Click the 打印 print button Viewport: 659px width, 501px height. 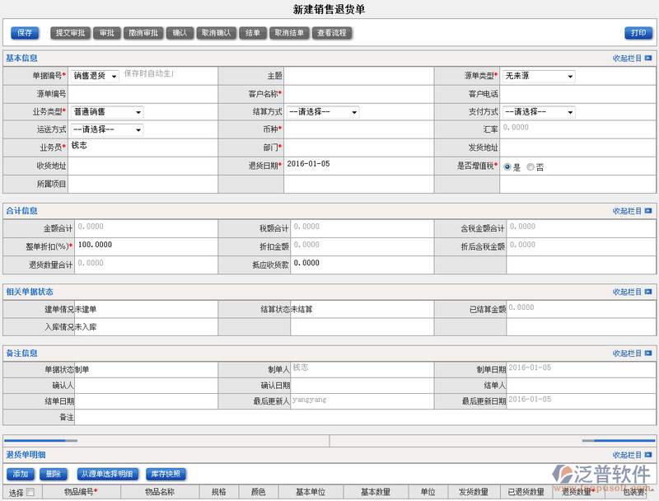pyautogui.click(x=638, y=33)
